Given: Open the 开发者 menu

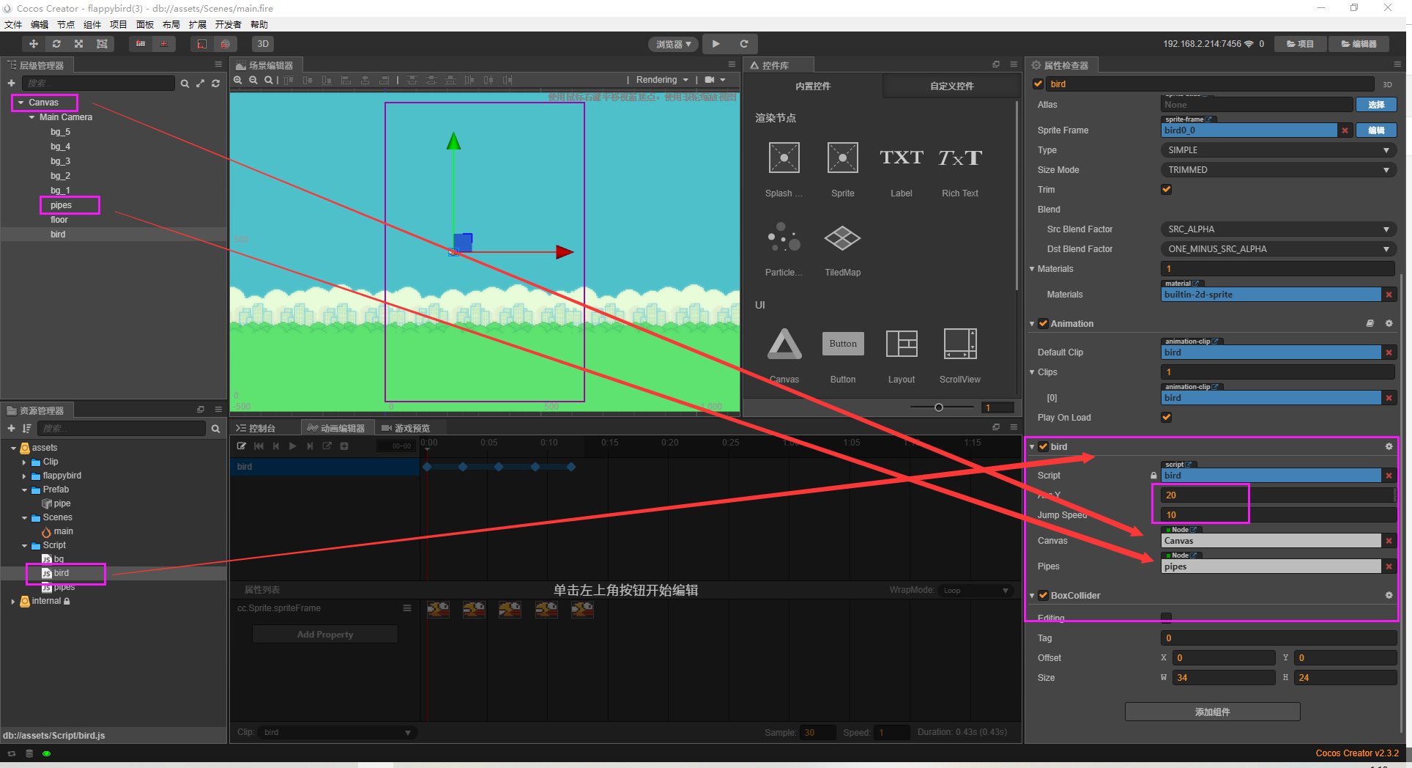Looking at the screenshot, I should (228, 25).
